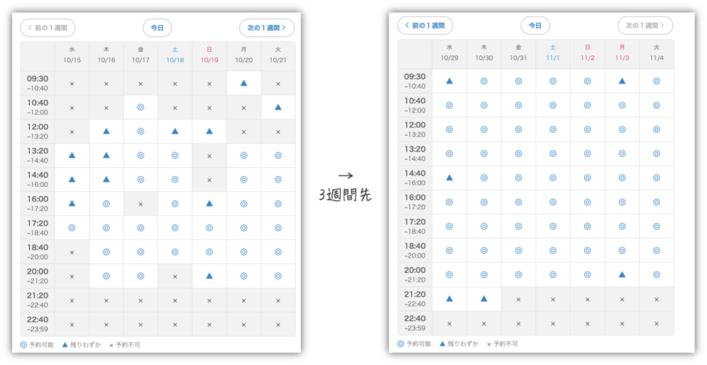Screen dimensions: 707x365
Task: Pick the triangle slot on 10/18 at 12:00
Action: 175,131
